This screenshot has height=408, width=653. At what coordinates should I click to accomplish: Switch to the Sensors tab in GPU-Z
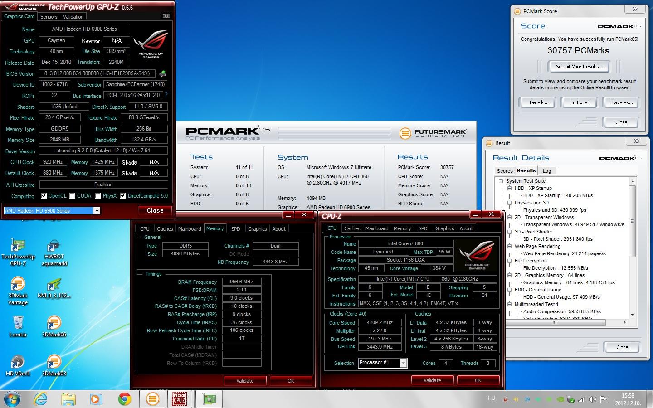coord(49,16)
